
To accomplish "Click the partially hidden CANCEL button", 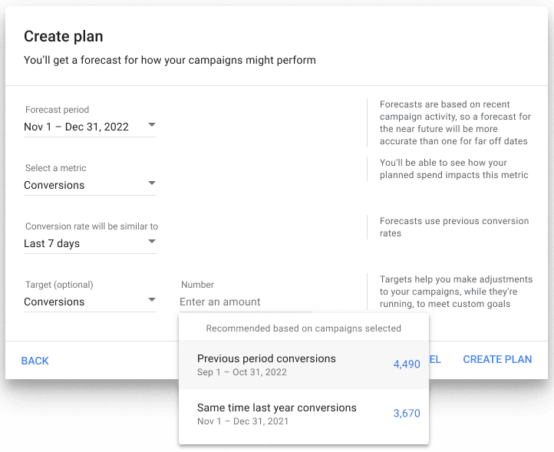I will pos(434,360).
